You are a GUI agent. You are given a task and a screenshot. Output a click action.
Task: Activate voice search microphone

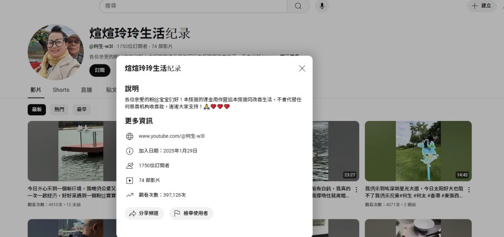coord(322,6)
